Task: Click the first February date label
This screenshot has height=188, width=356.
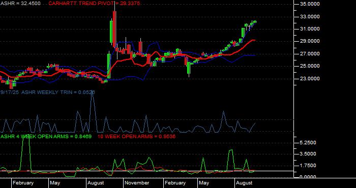Action: coord(23,183)
